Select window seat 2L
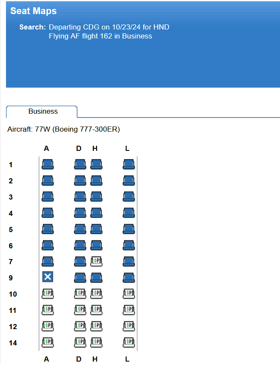The height and width of the screenshot is (368, 280). [128, 181]
